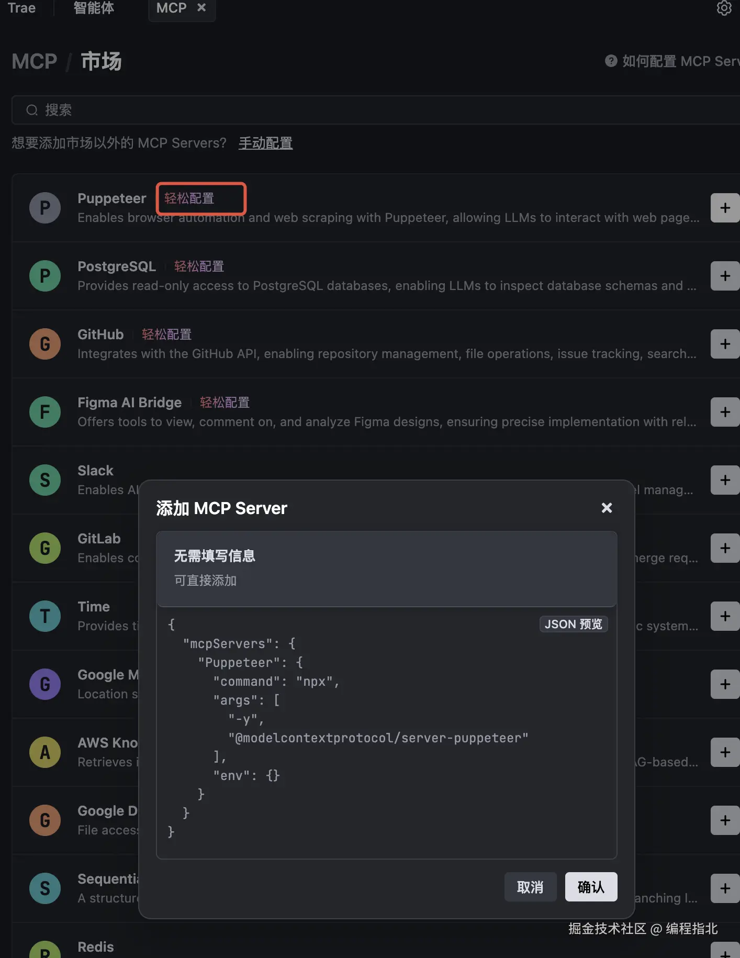Click the search magnifier icon
The height and width of the screenshot is (958, 740).
pyautogui.click(x=32, y=110)
